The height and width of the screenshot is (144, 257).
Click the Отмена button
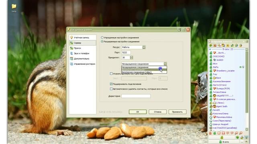tap(157, 112)
